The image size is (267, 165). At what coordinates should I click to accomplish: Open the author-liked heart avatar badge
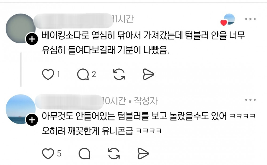[x=228, y=20]
